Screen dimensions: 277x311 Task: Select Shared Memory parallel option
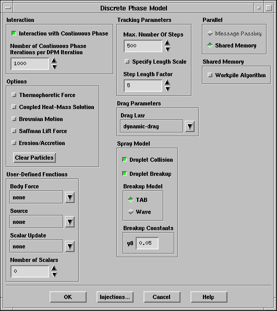[x=210, y=45]
